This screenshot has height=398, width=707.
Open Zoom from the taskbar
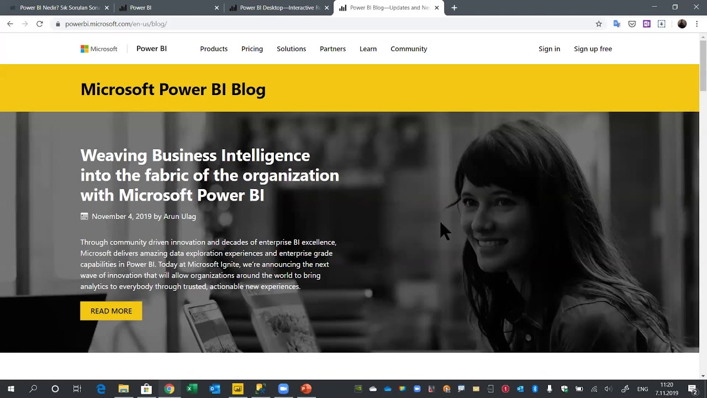click(x=283, y=389)
